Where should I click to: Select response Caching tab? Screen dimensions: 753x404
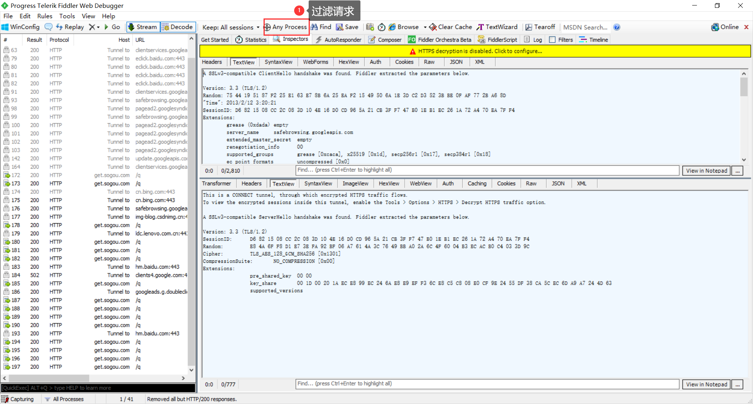point(477,184)
